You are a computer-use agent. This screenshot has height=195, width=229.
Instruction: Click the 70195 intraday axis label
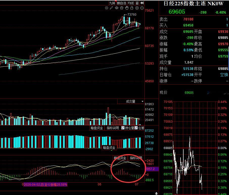pos(168,102)
